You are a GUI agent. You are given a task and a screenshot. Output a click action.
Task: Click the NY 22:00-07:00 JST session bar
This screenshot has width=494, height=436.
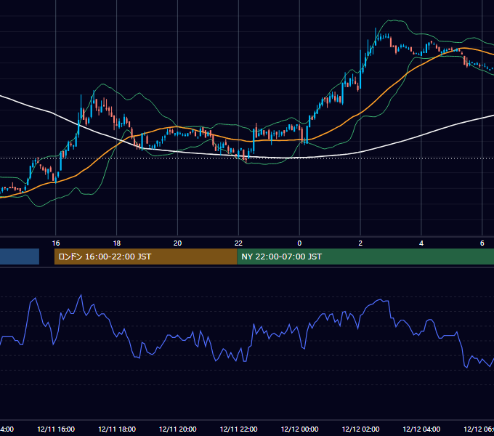pos(365,257)
